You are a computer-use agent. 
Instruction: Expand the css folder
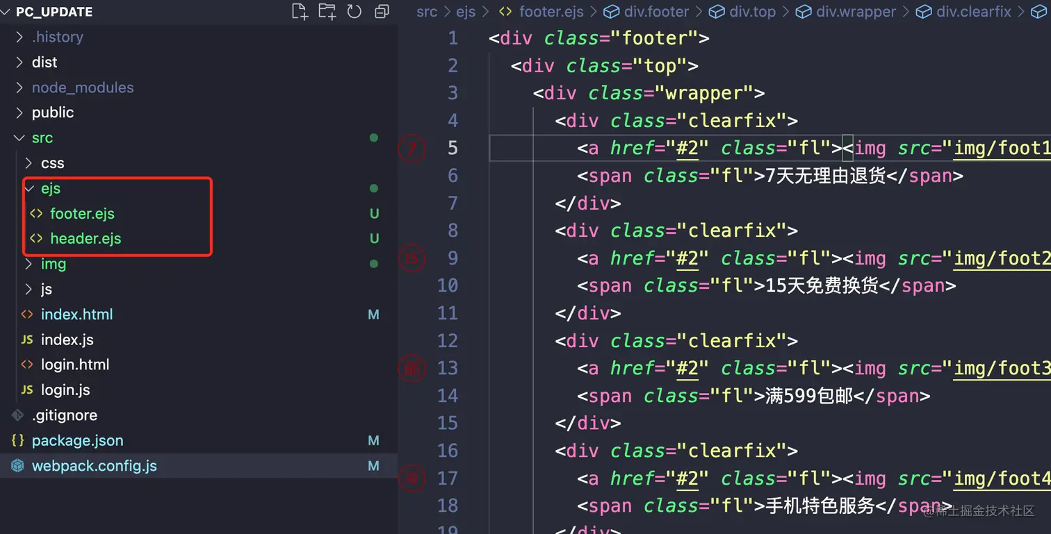coord(28,163)
